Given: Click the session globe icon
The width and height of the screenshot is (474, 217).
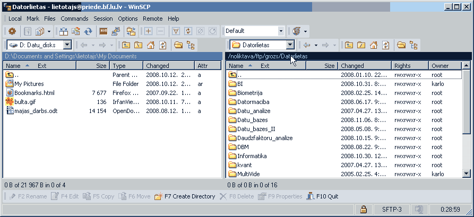Looking at the screenshot, I should click(296, 31).
